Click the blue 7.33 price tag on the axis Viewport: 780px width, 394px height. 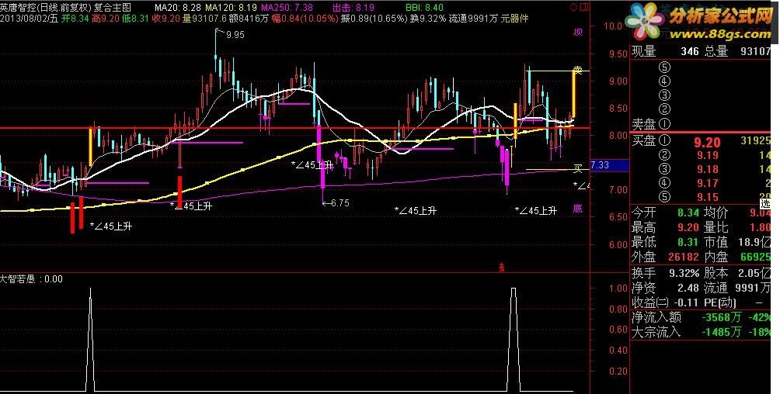click(609, 165)
